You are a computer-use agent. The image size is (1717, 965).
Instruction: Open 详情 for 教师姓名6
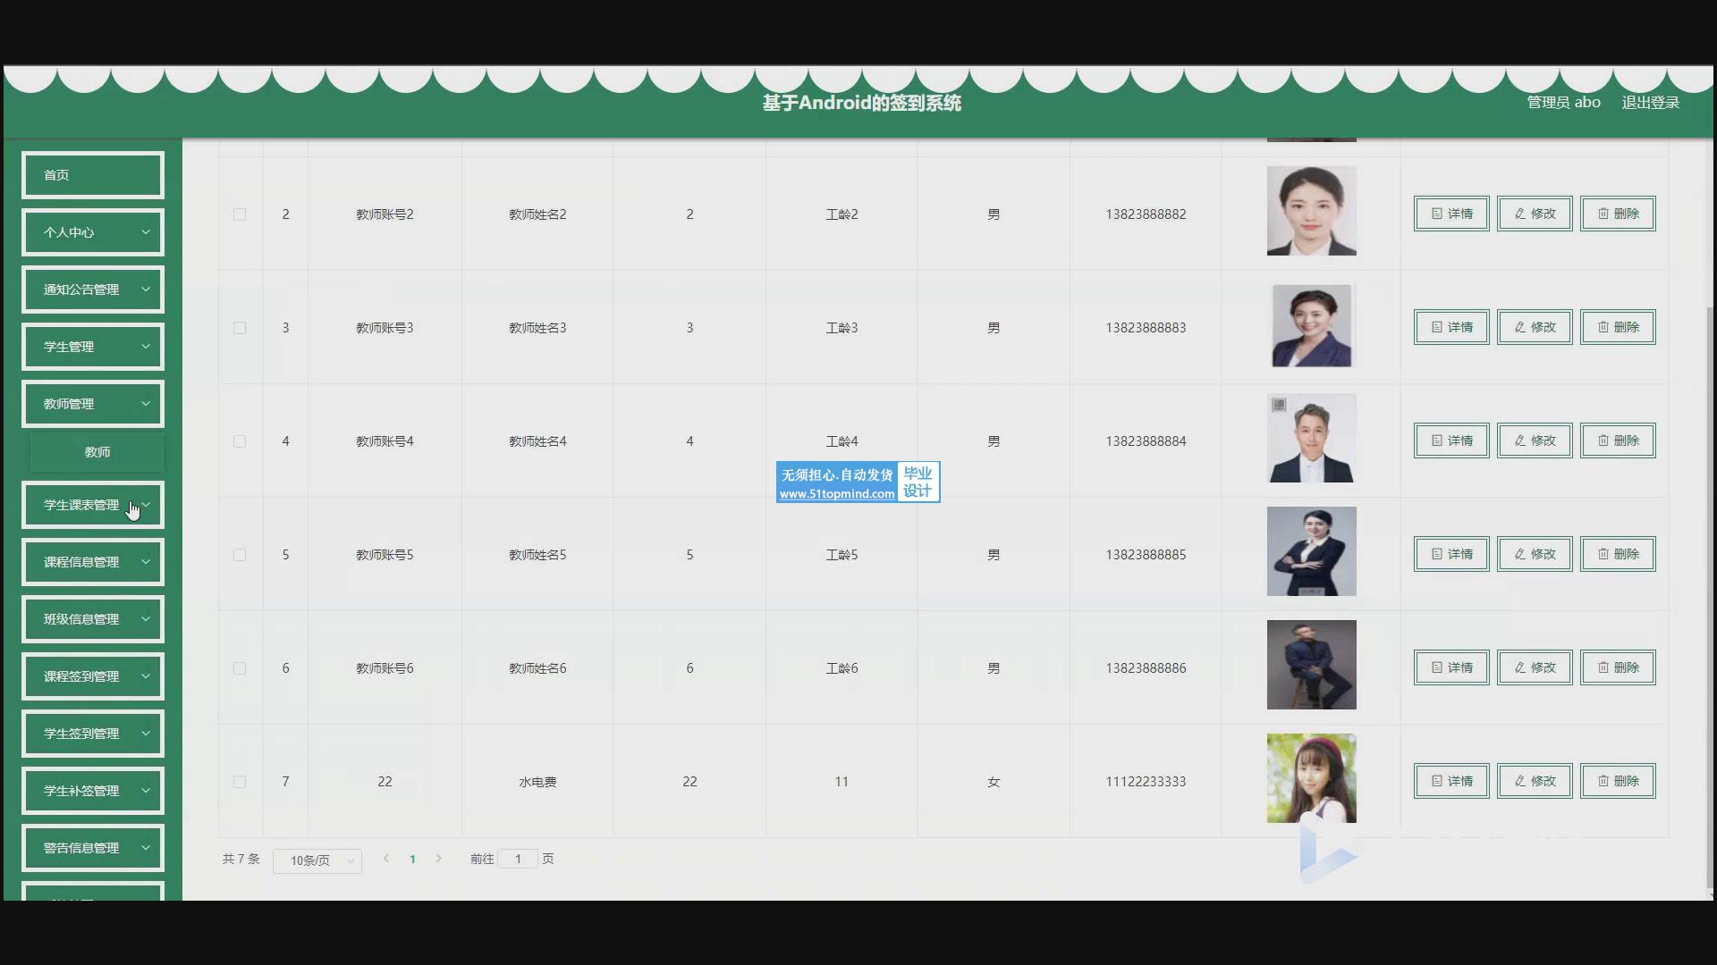pyautogui.click(x=1451, y=667)
